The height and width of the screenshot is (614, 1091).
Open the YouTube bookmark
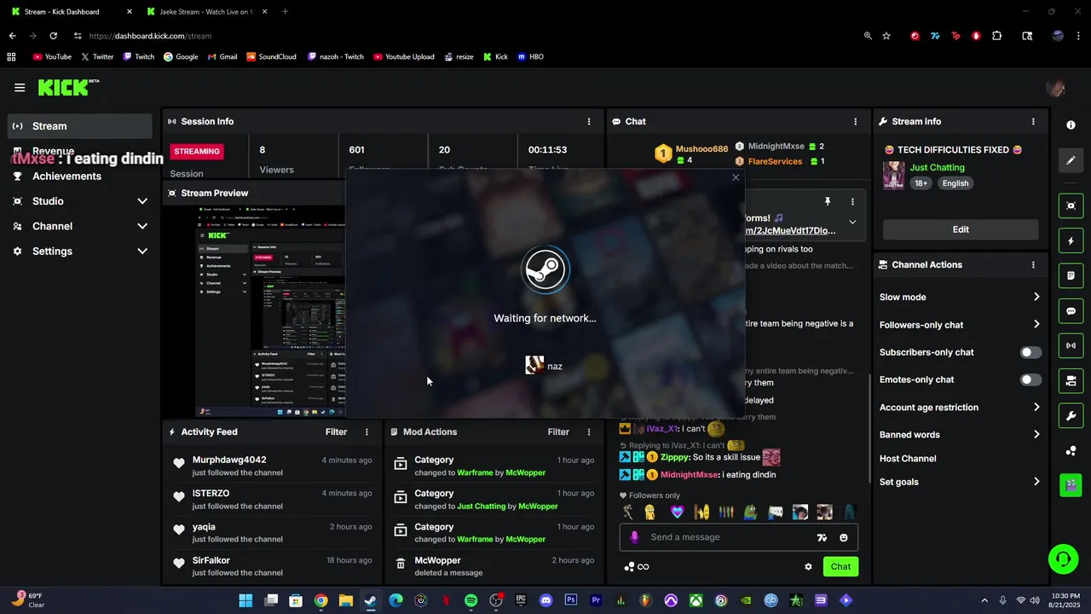[x=52, y=56]
